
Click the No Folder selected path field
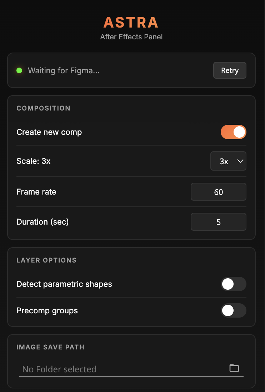pyautogui.click(x=121, y=369)
